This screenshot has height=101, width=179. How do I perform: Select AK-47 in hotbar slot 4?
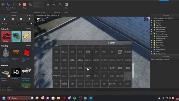coord(80,84)
